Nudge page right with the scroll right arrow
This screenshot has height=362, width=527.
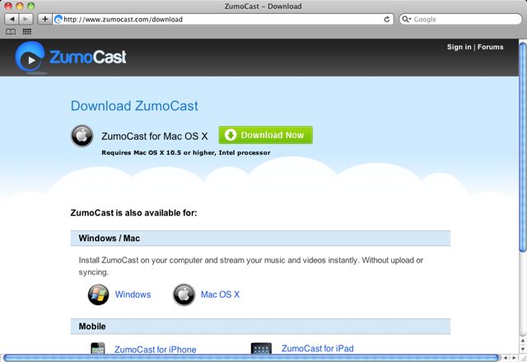[514, 358]
